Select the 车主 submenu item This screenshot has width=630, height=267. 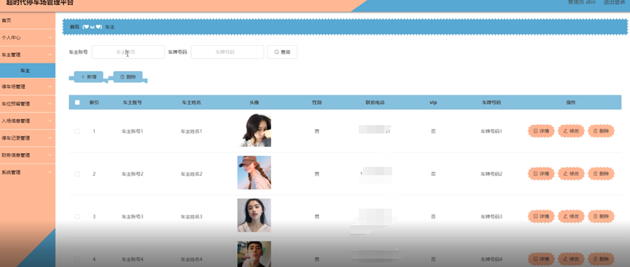[27, 71]
